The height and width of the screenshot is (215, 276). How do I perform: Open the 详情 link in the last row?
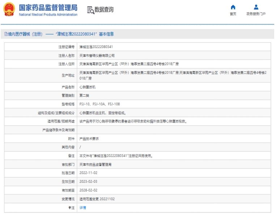pyautogui.click(x=83, y=208)
